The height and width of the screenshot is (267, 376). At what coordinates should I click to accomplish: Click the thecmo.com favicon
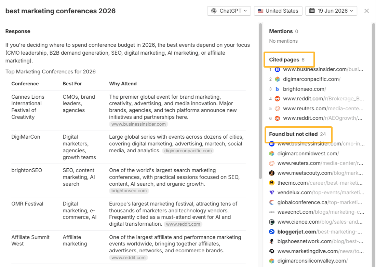tap(272, 183)
